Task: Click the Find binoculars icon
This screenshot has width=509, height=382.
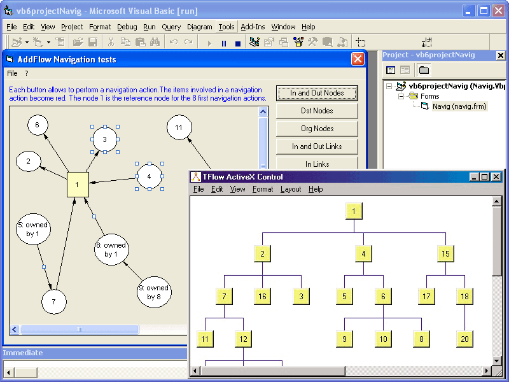Action: pos(155,42)
